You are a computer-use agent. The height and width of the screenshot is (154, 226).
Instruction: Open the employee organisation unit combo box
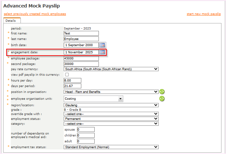pos(94,99)
